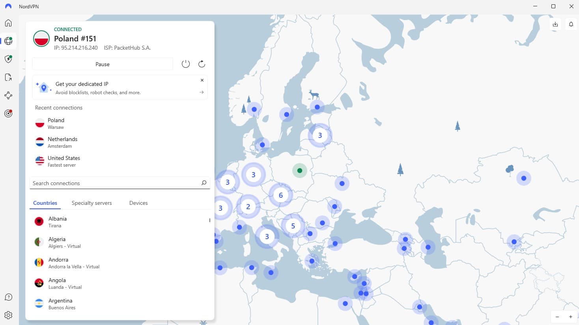579x325 pixels.
Task: Zoom out the map with minus
Action: pyautogui.click(x=557, y=317)
